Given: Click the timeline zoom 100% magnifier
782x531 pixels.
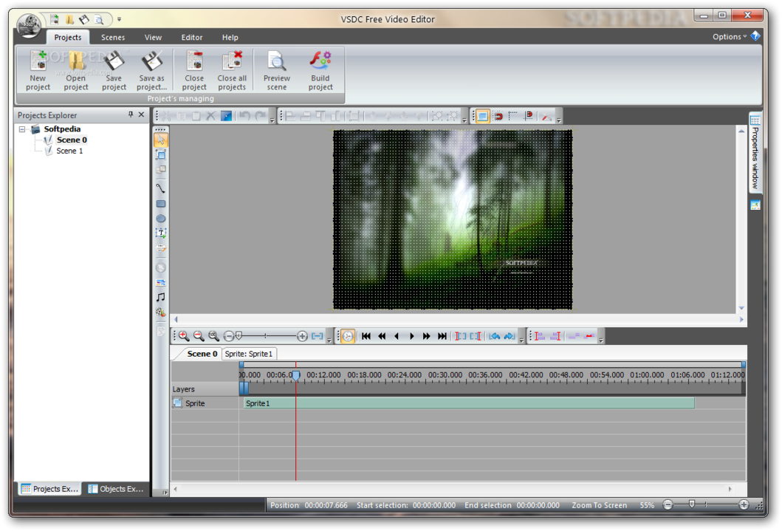Looking at the screenshot, I should pyautogui.click(x=213, y=336).
